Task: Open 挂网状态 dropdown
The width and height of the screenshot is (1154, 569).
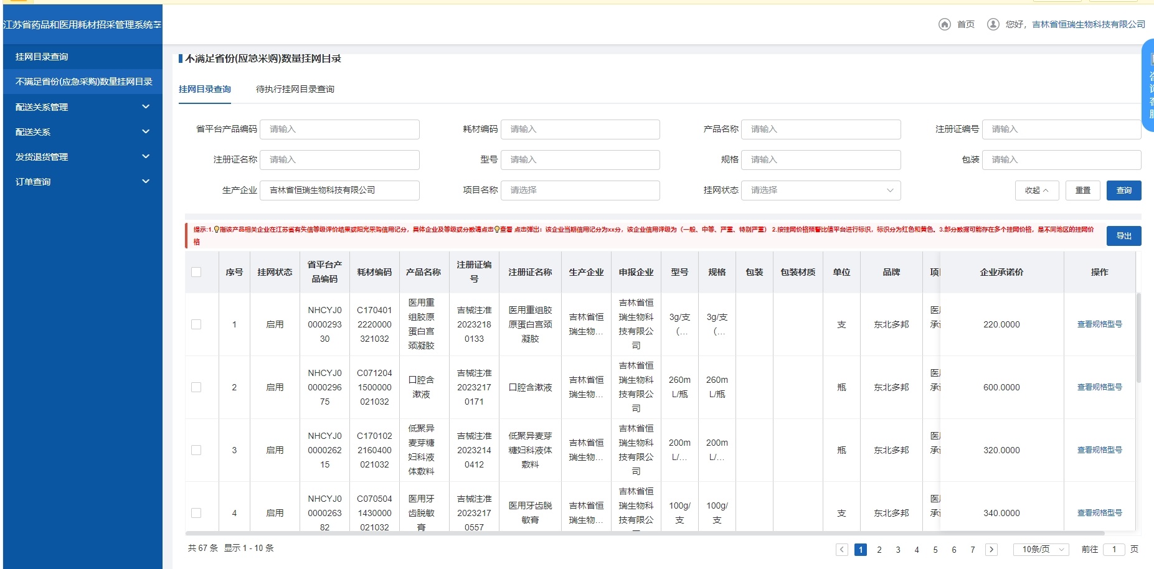Action: click(821, 190)
